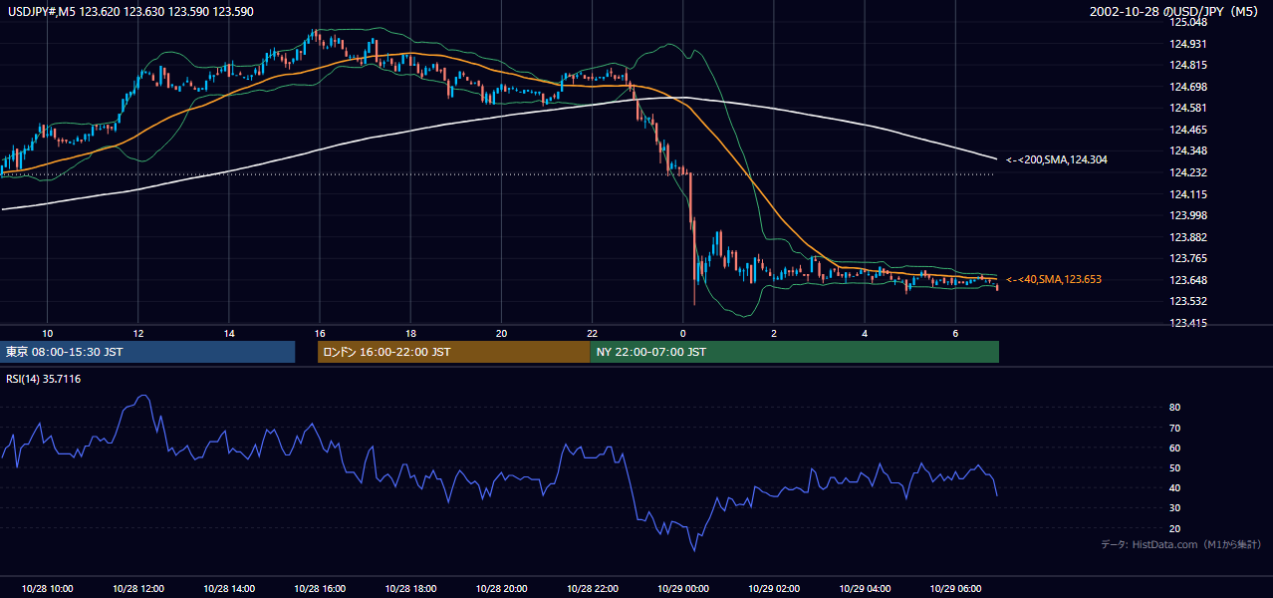Click RSI axis level 50
This screenshot has width=1273, height=598.
click(x=1175, y=467)
